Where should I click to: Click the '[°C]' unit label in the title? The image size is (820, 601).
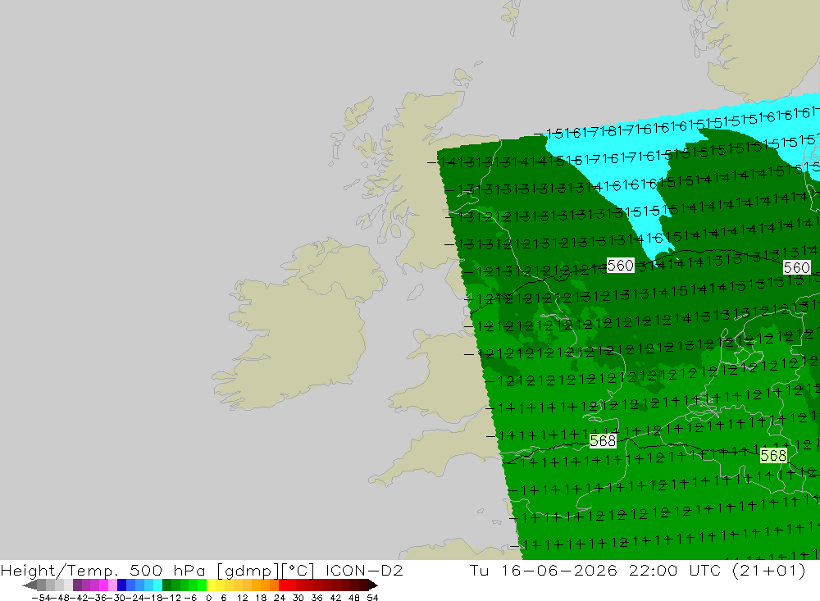click(298, 570)
